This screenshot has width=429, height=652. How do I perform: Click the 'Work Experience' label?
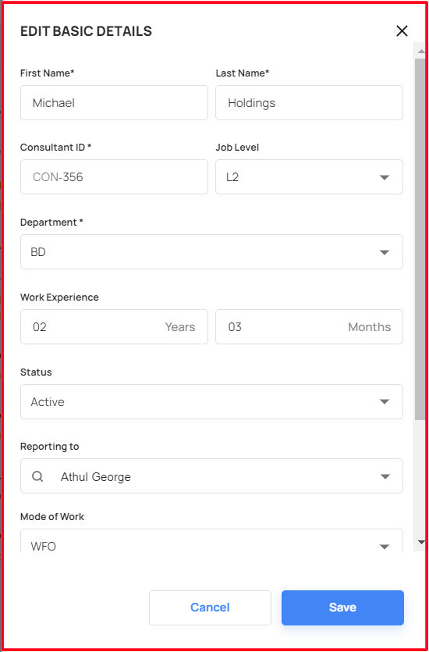59,297
